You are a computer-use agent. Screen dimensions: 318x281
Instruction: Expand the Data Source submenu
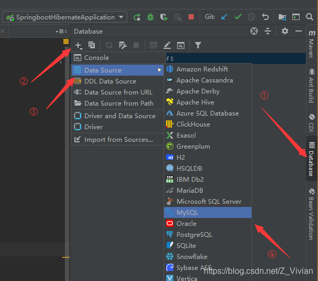118,70
